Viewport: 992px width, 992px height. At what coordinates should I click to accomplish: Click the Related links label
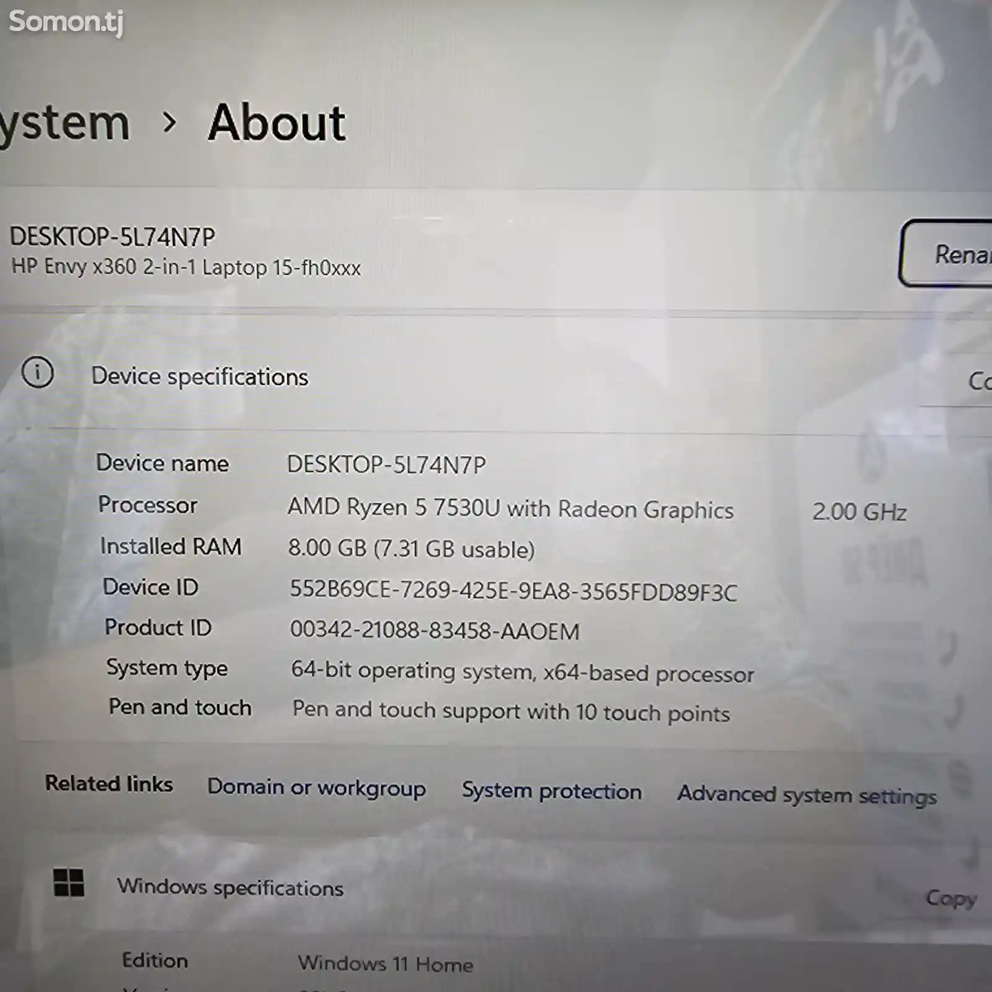pos(109,784)
